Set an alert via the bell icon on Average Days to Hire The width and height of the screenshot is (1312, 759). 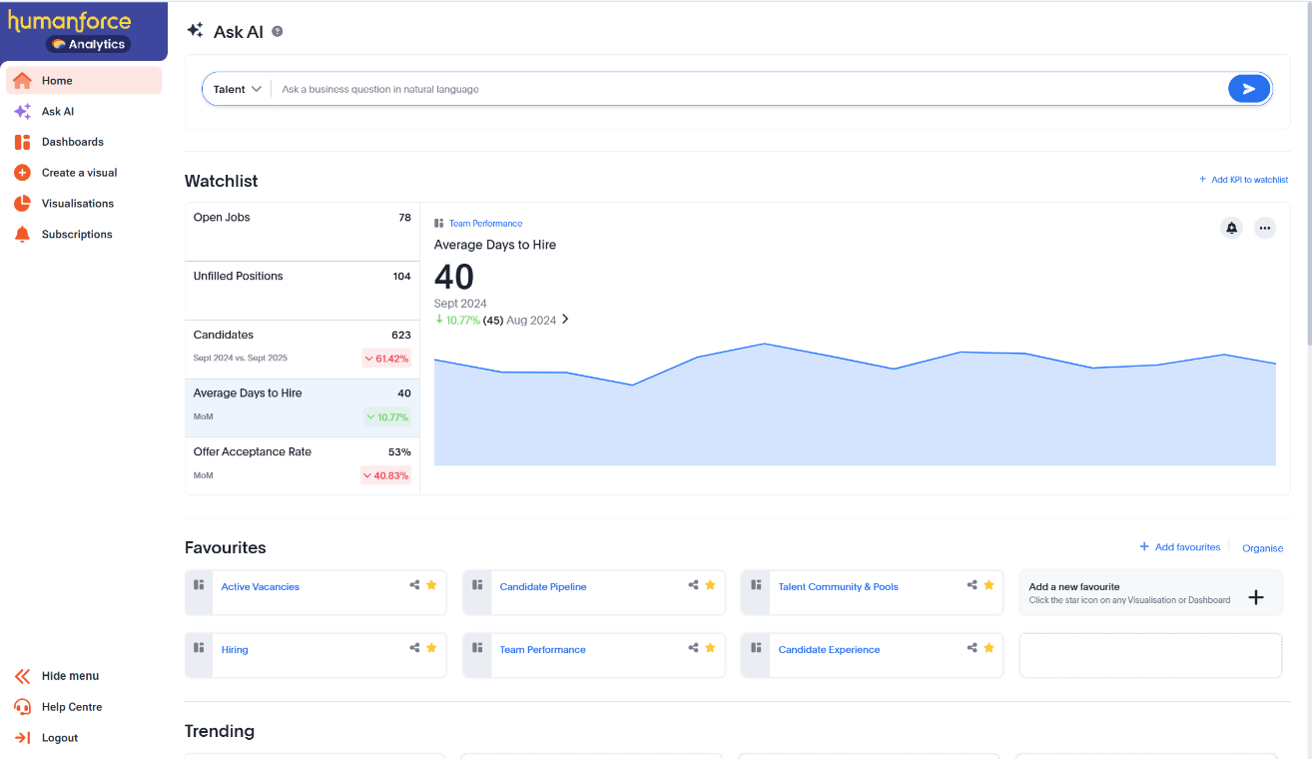tap(1231, 228)
